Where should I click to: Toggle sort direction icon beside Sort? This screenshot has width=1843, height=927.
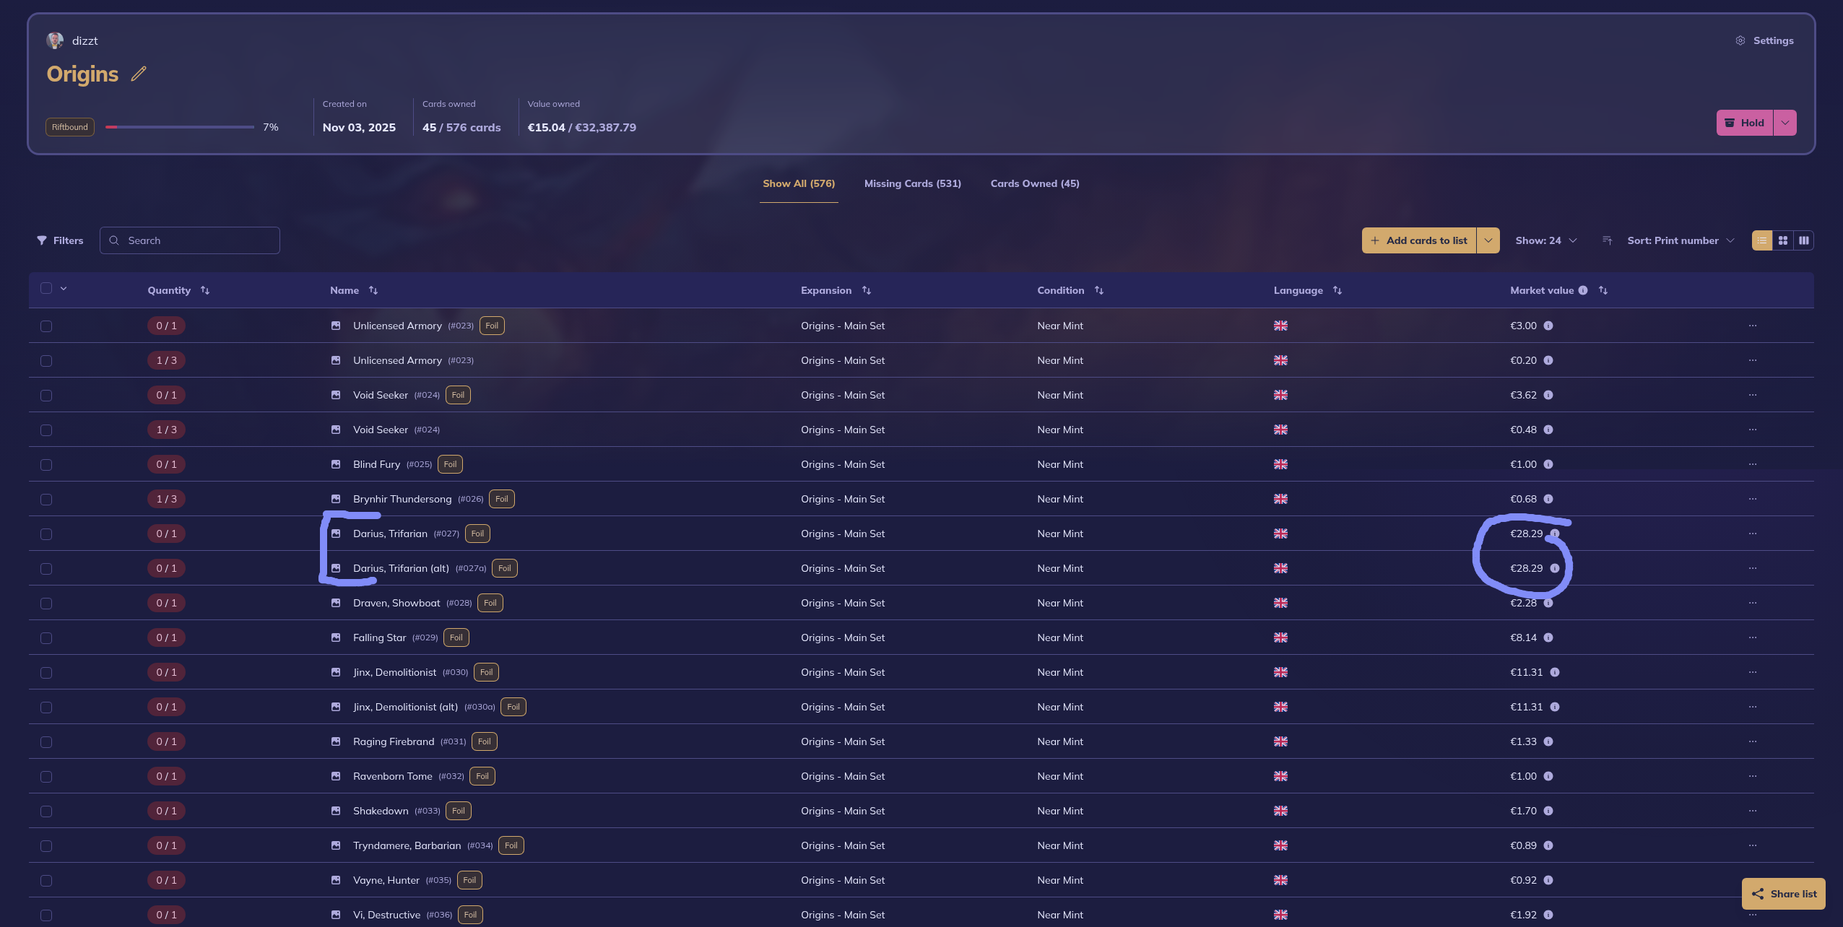pyautogui.click(x=1607, y=240)
